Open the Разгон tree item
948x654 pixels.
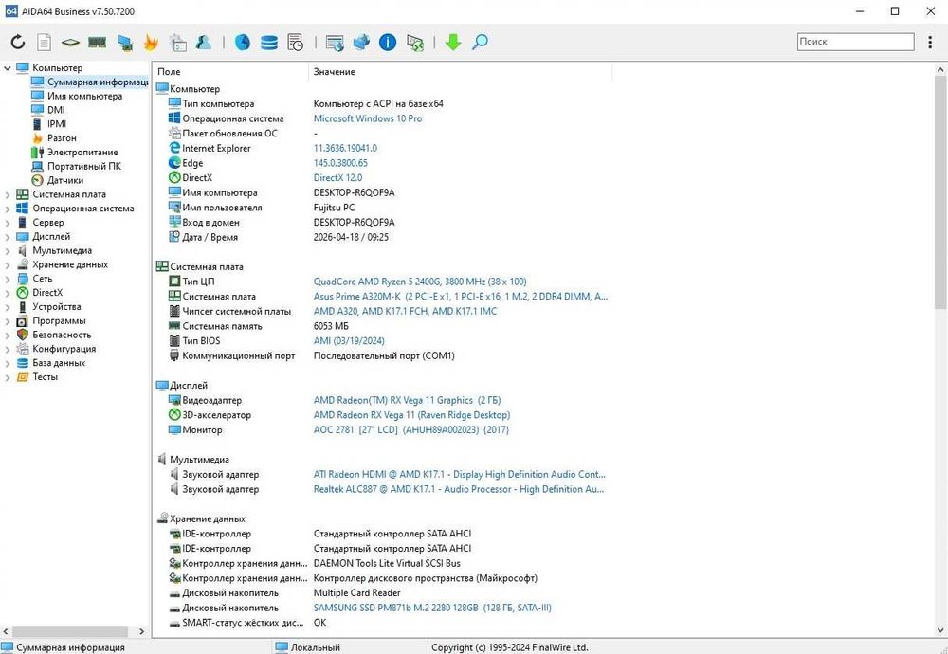pyautogui.click(x=62, y=138)
